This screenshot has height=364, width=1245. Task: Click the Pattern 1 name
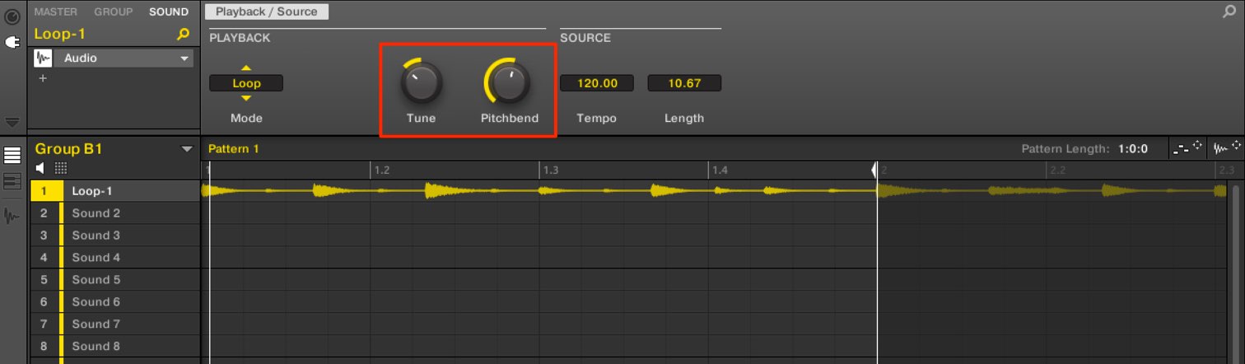coord(234,149)
